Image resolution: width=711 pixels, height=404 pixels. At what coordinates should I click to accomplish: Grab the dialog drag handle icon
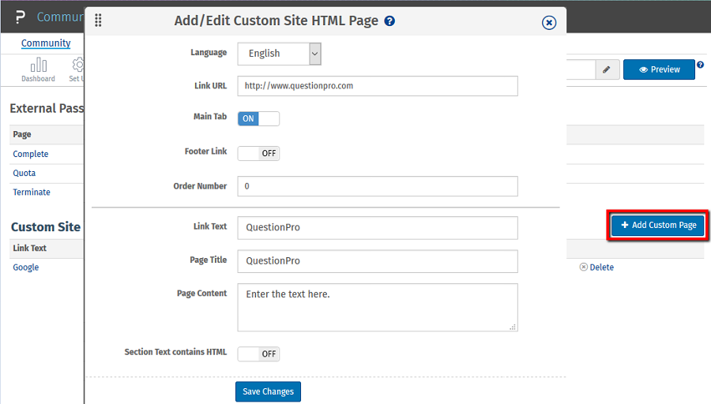click(x=99, y=21)
